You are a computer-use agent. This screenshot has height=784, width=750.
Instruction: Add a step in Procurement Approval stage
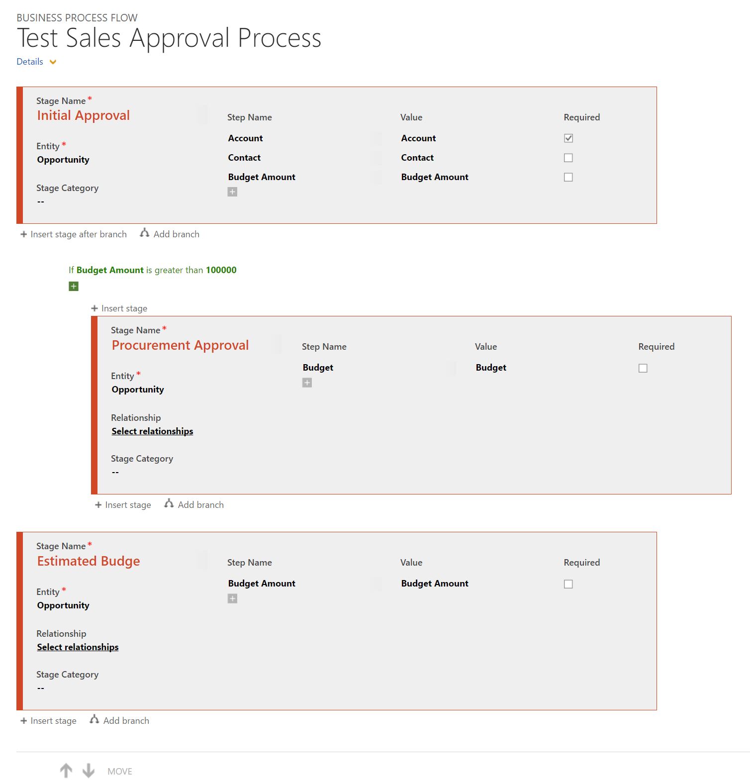click(307, 383)
